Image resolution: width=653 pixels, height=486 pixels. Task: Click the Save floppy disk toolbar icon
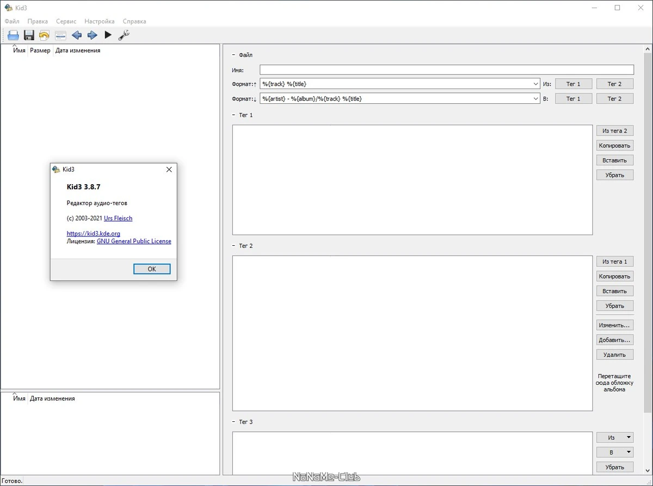[x=29, y=35]
